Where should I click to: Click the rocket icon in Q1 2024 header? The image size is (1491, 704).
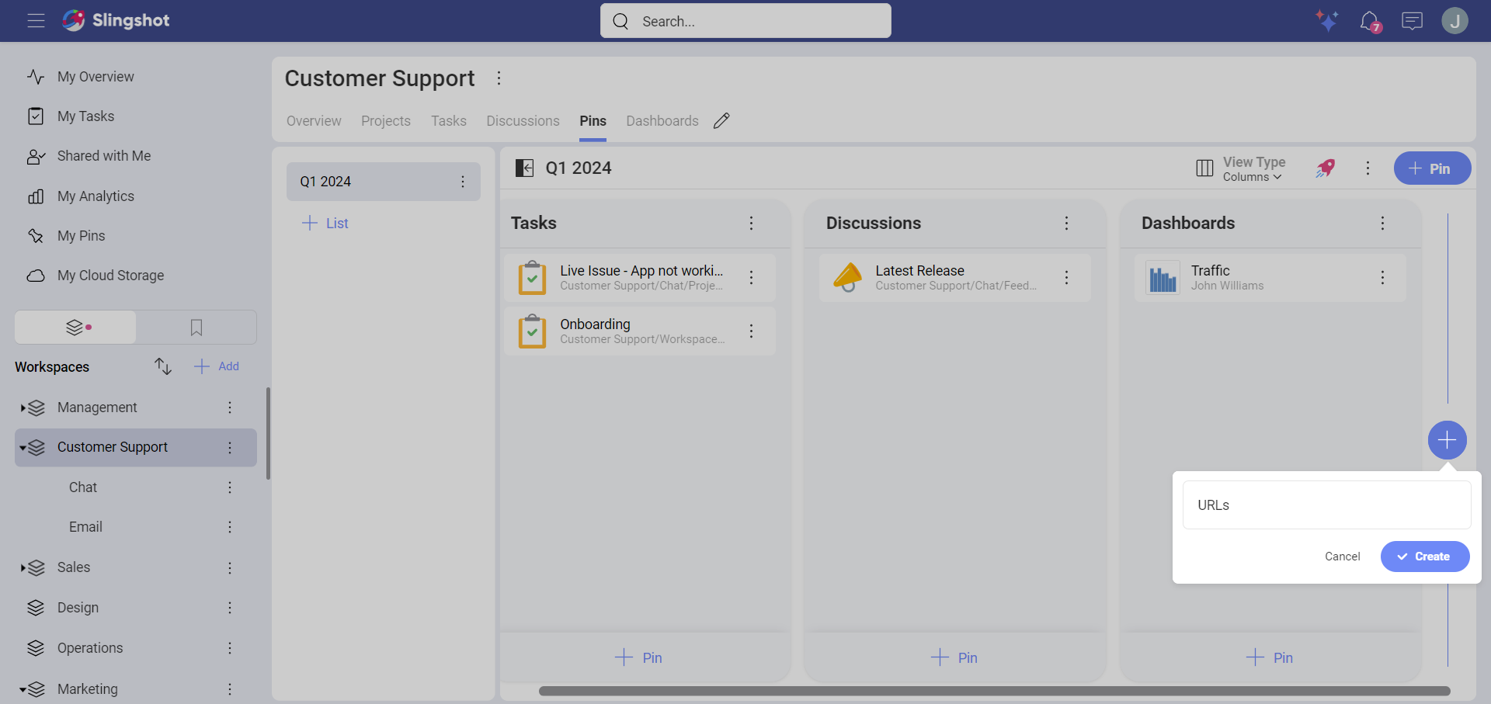click(1325, 168)
